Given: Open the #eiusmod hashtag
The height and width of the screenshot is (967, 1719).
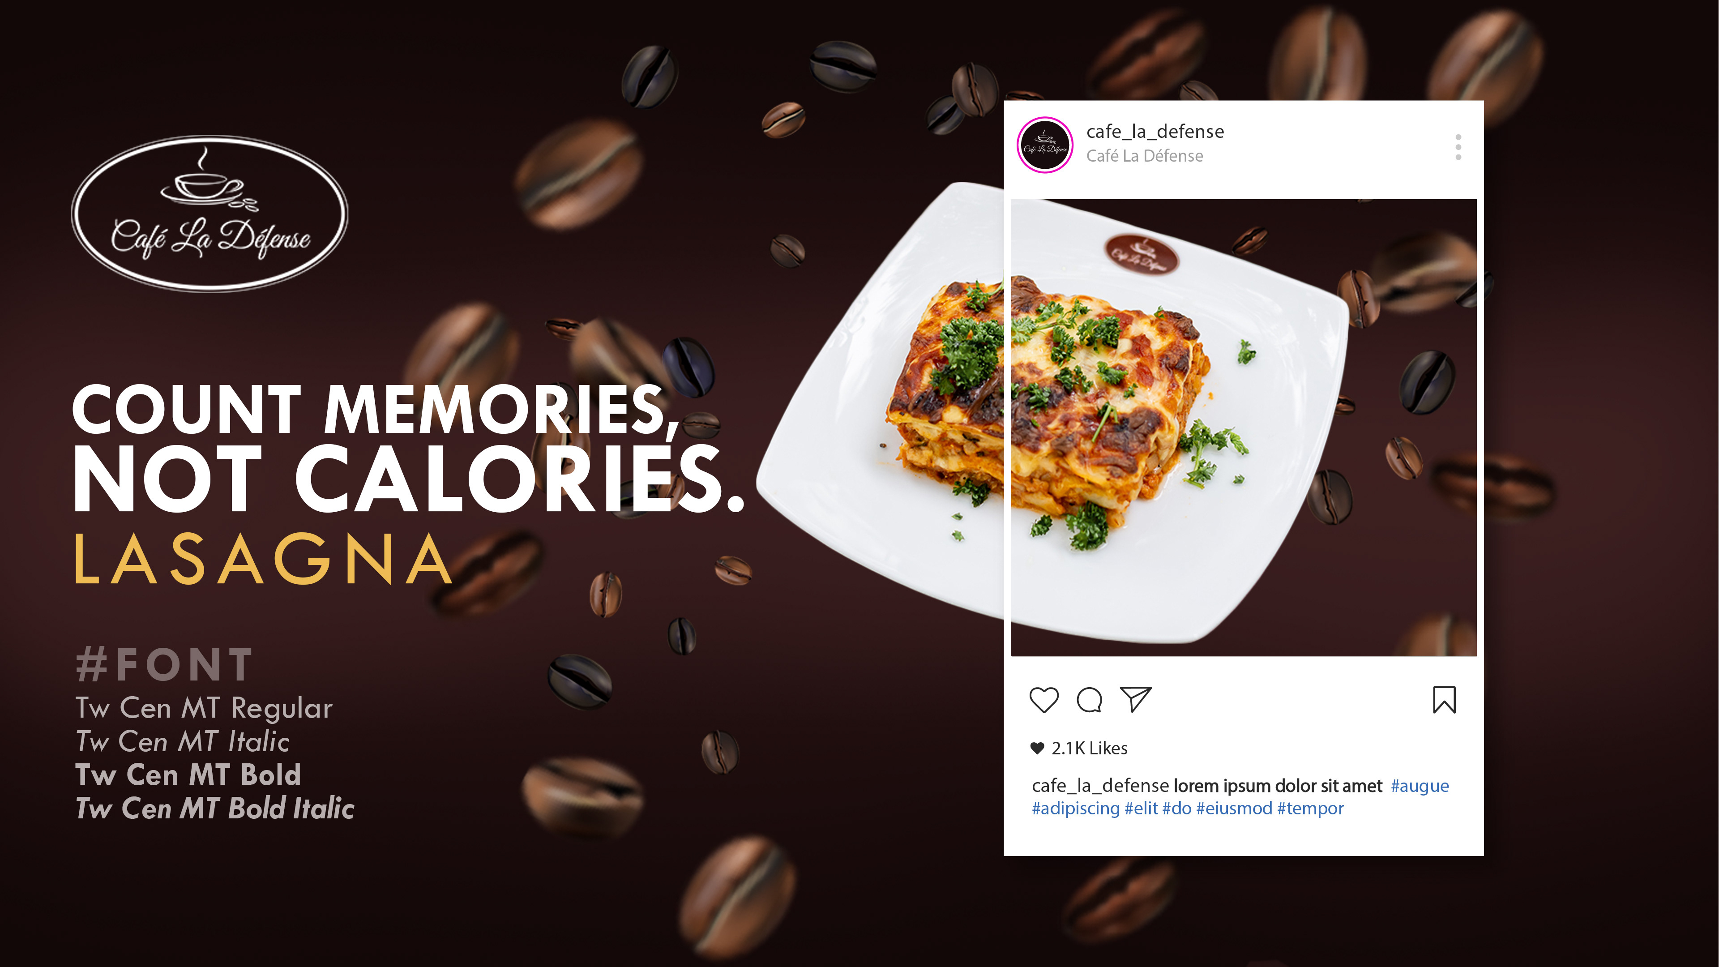Looking at the screenshot, I should pos(1234,808).
